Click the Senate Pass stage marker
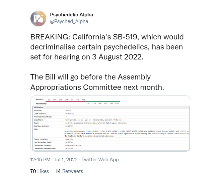222x180 pixels. (83, 100)
